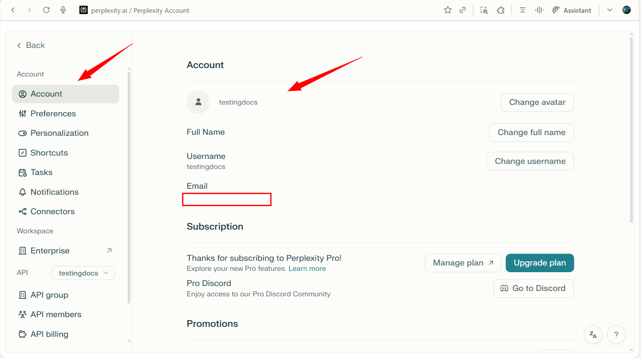The width and height of the screenshot is (641, 358).
Task: Open Enterprise workspace link
Action: pos(65,251)
